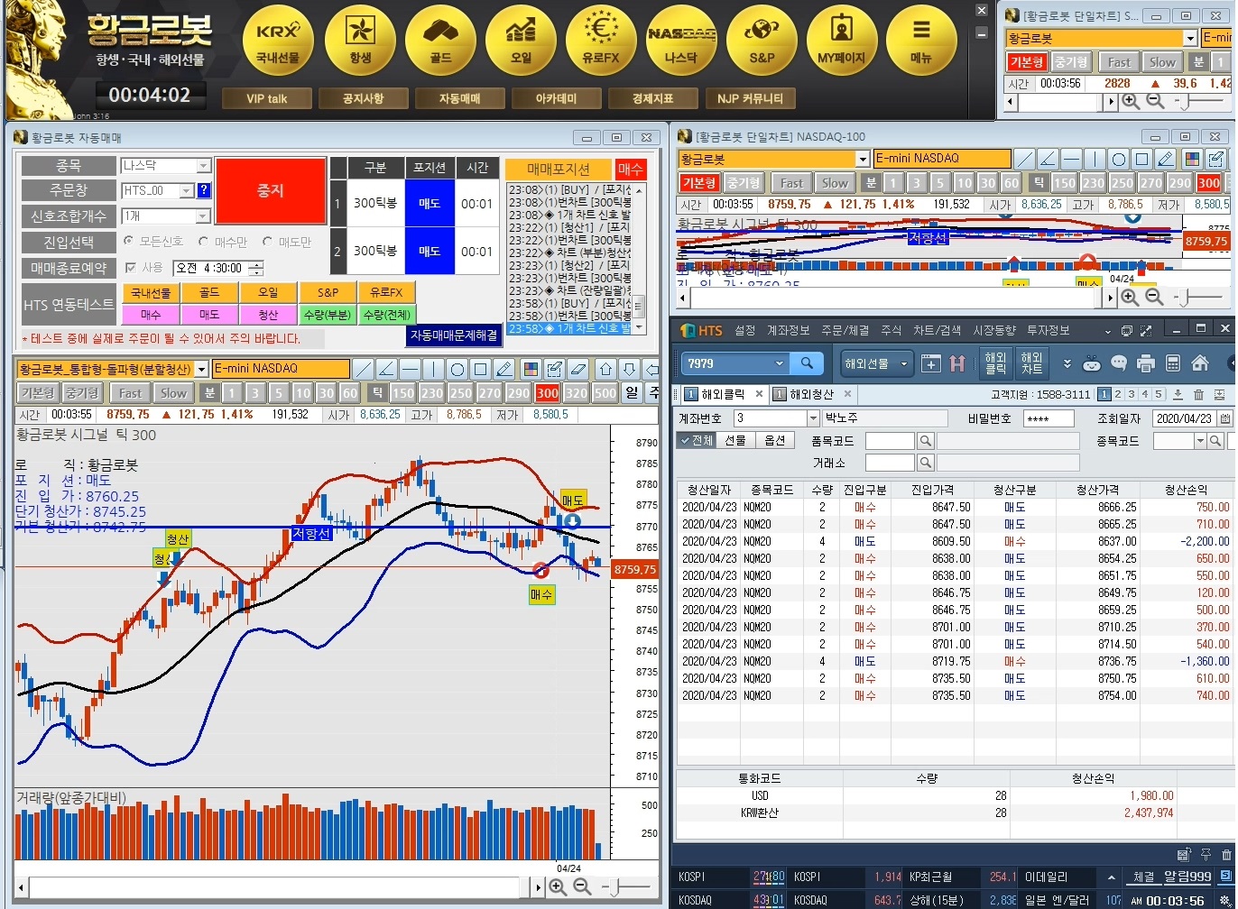Screen dimensions: 1238x909
Task: Click the HTS search magnifier button
Action: [x=807, y=363]
